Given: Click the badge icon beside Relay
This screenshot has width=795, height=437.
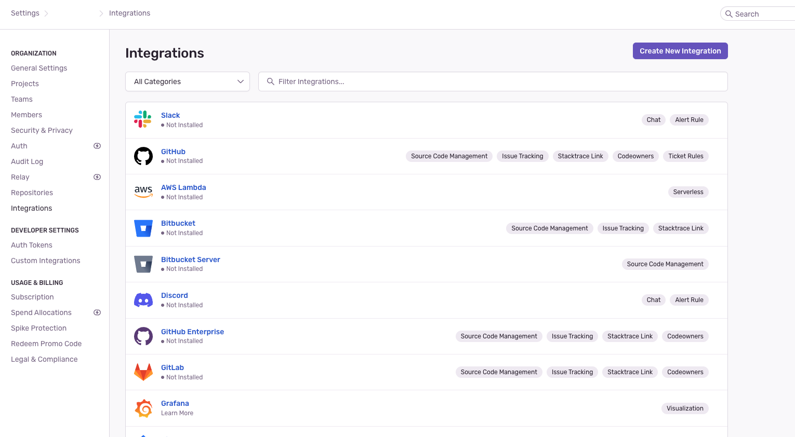Looking at the screenshot, I should (97, 177).
